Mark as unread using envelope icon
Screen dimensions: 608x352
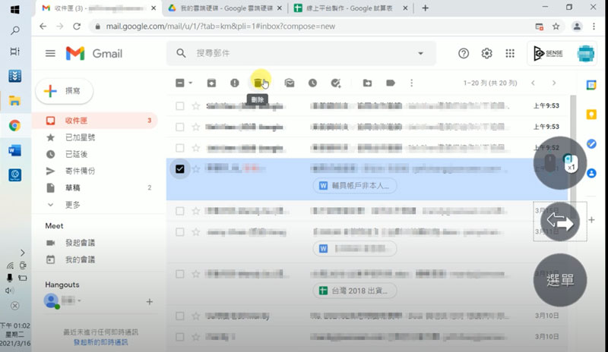(290, 83)
